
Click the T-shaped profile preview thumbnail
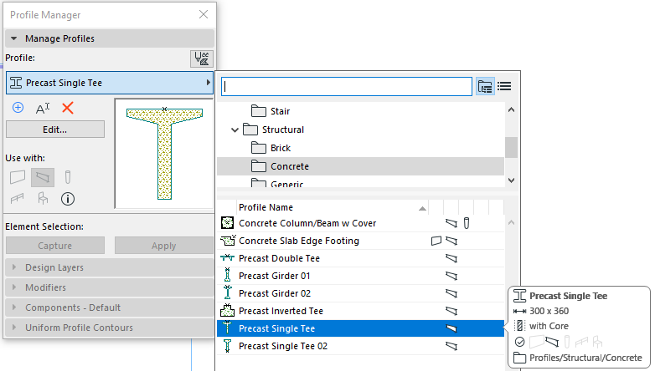[164, 154]
